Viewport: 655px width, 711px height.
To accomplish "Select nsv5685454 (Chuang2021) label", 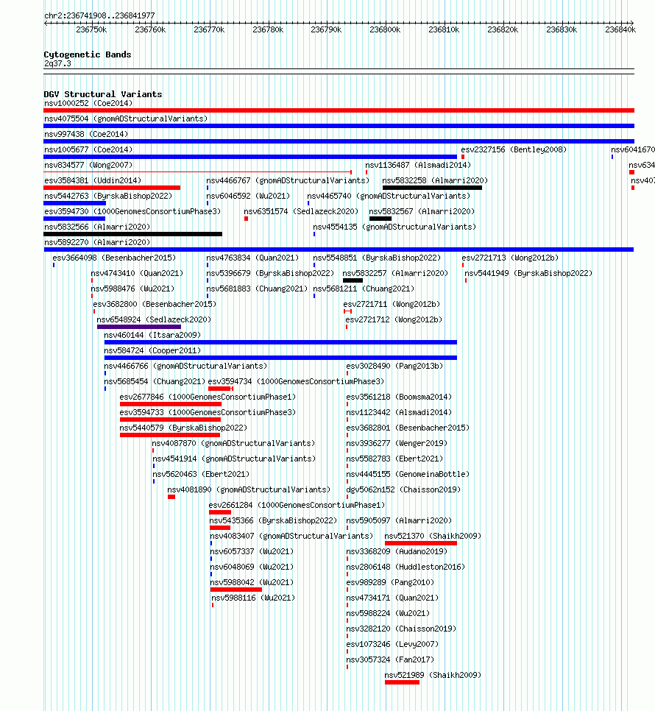I will coord(155,381).
